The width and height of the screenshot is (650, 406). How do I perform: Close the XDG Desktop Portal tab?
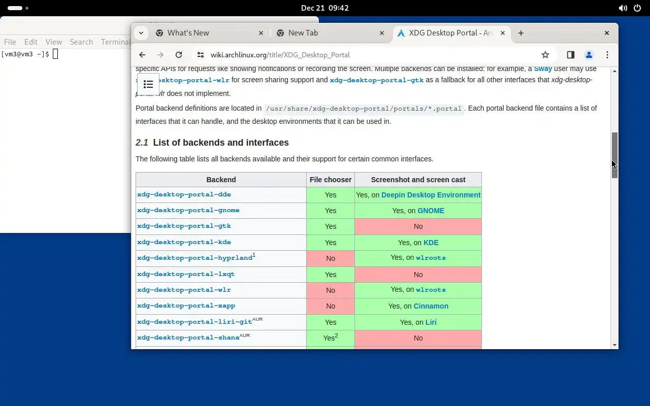tap(503, 33)
